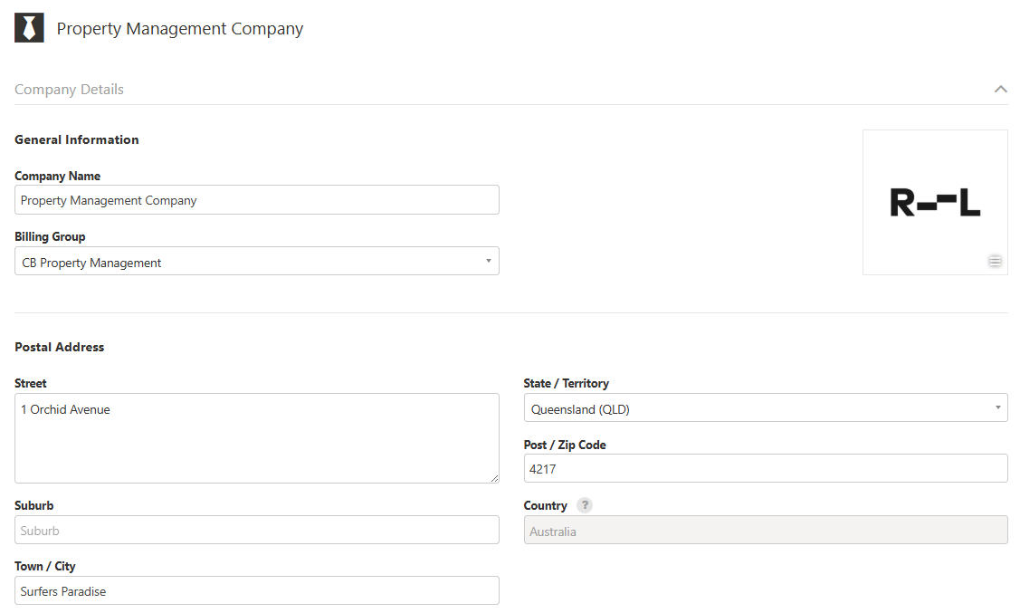Click the Billing Group field label

pos(50,236)
